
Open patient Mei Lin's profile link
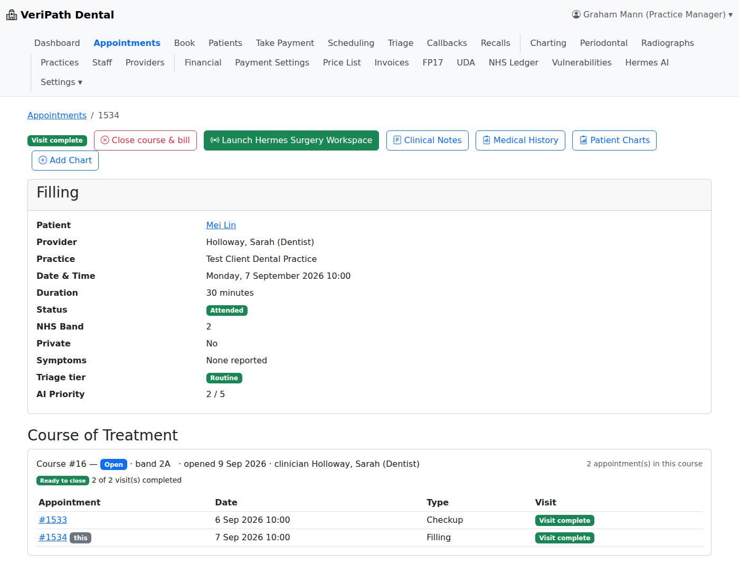221,225
